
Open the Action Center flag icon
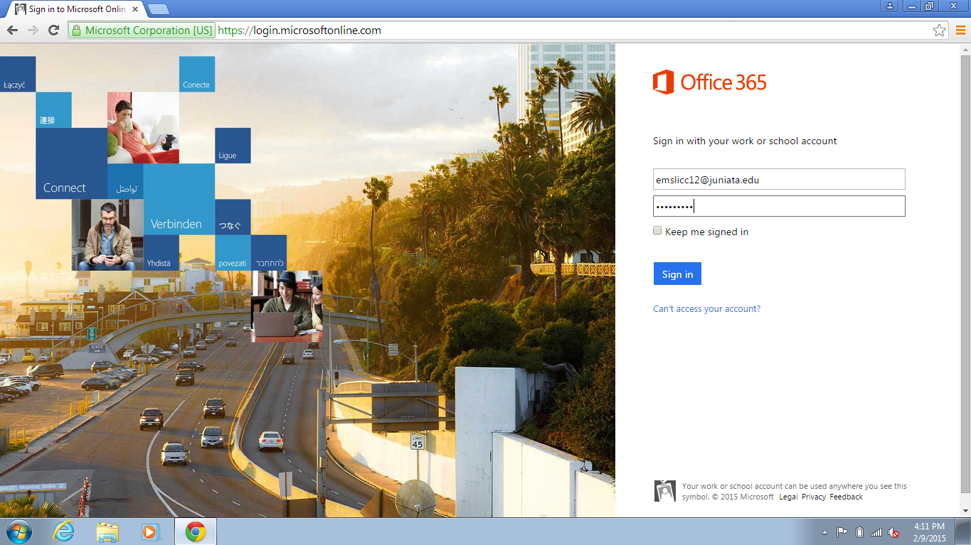[842, 532]
